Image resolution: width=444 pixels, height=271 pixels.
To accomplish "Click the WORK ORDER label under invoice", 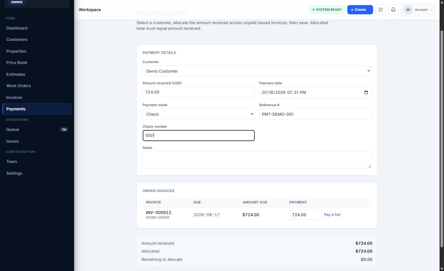I will pyautogui.click(x=158, y=217).
